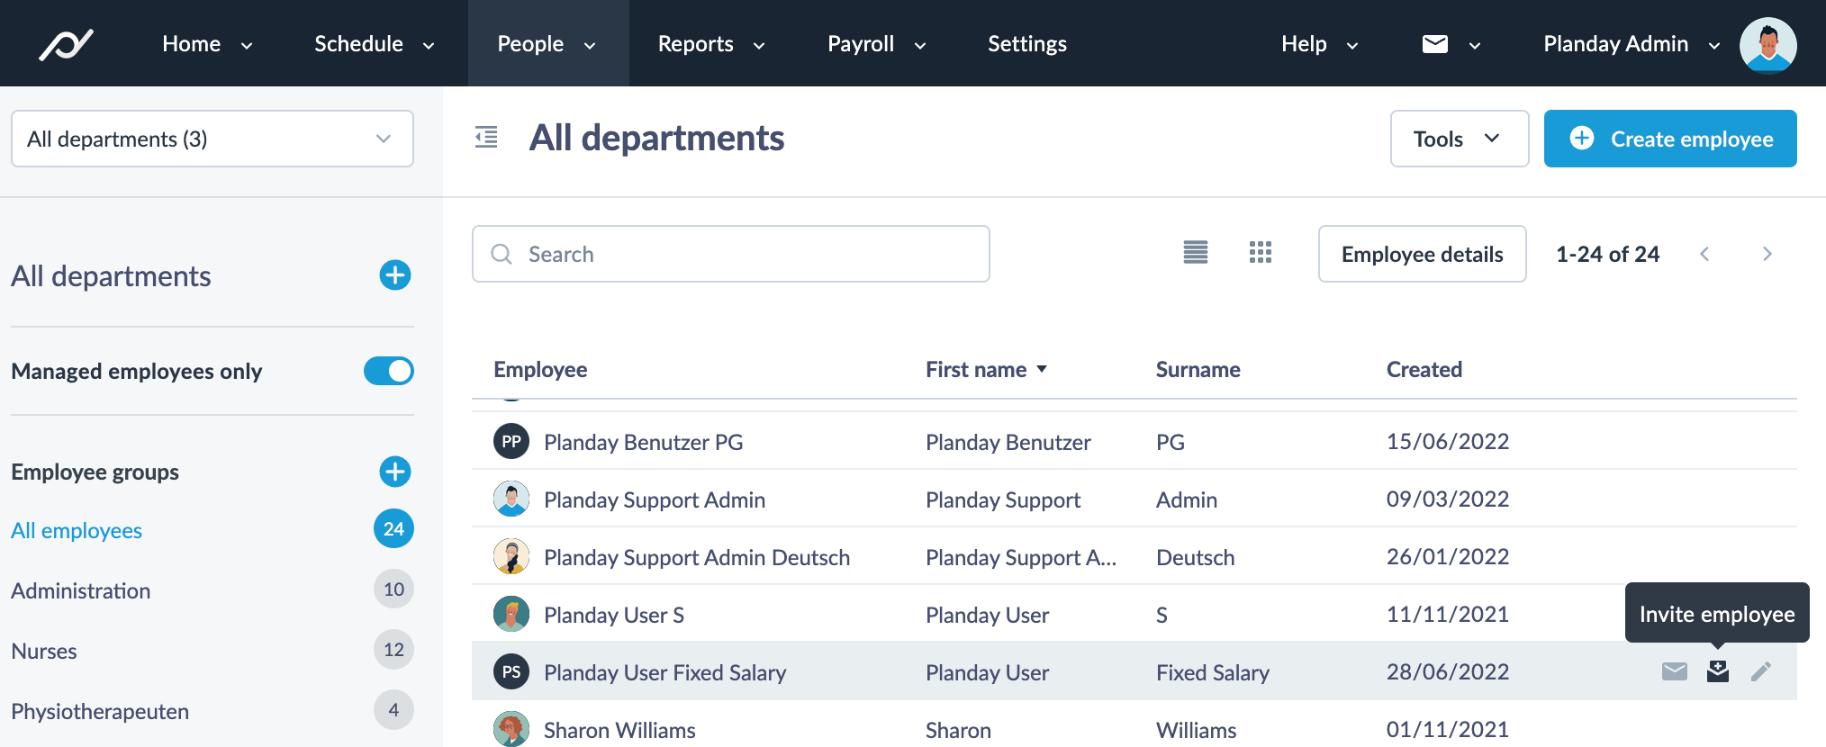Switch to grid view layout

pyautogui.click(x=1260, y=253)
